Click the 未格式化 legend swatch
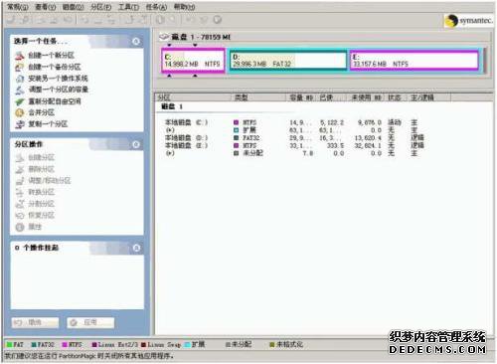Image resolution: width=497 pixels, height=364 pixels. pos(272,345)
